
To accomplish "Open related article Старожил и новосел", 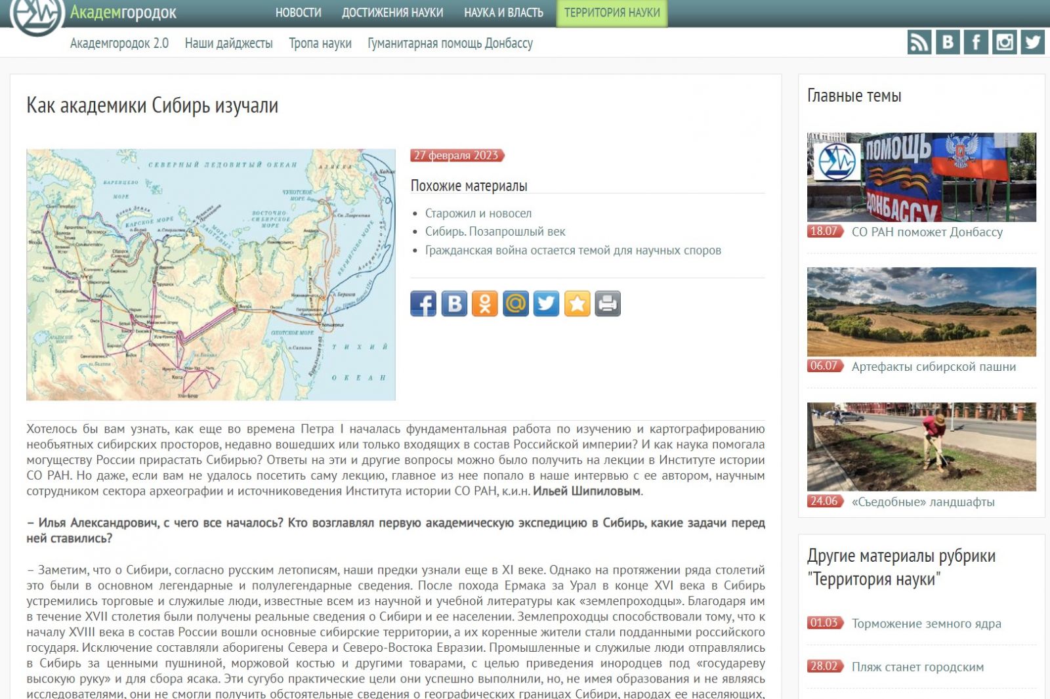I will 478,213.
